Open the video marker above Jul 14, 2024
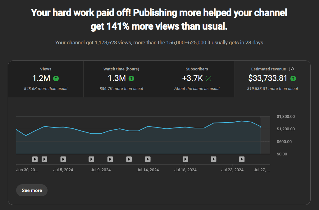This screenshot has width=319, height=210. 148,159
